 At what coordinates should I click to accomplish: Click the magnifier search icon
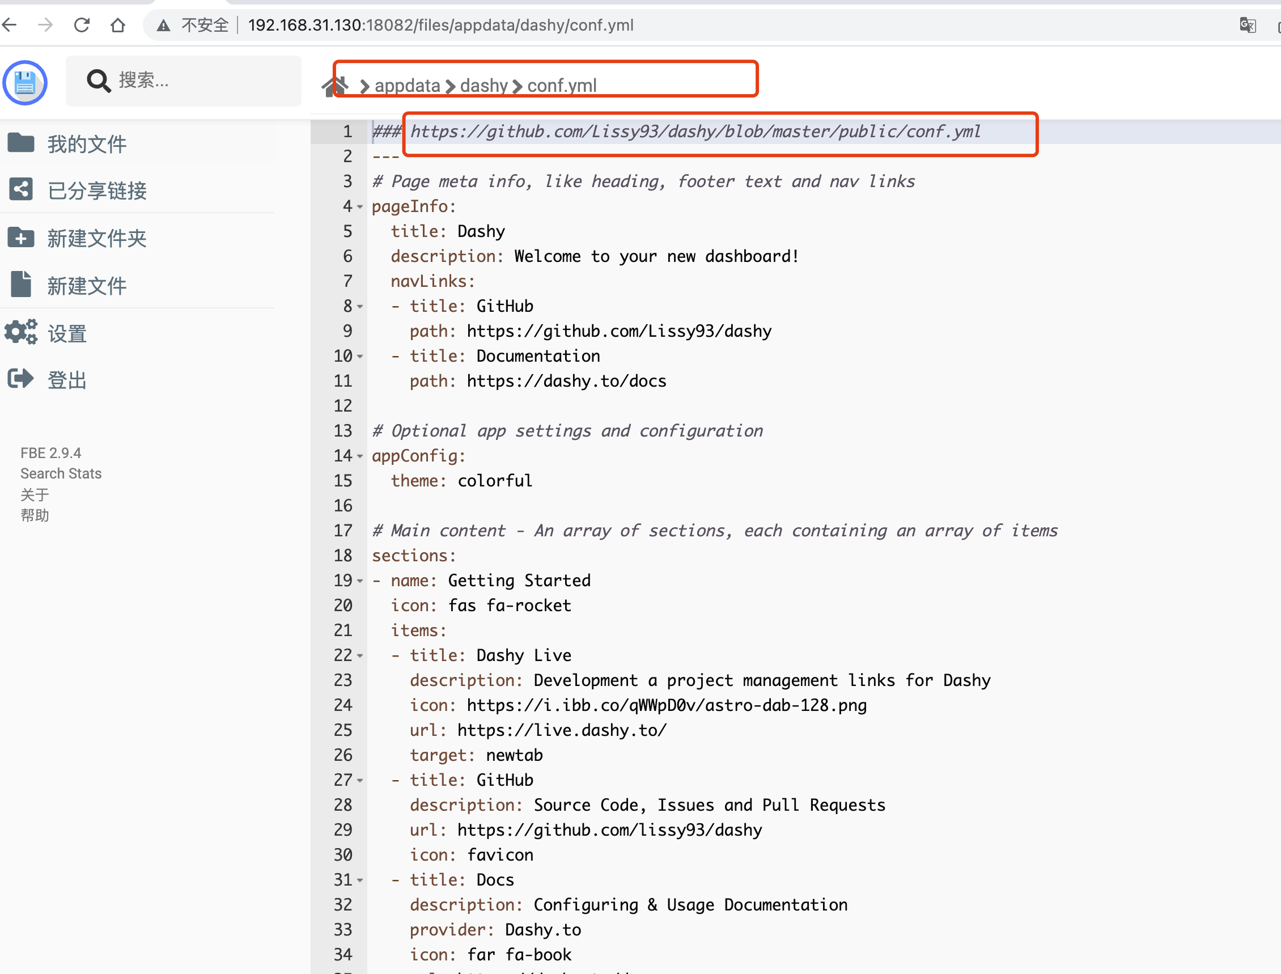[x=98, y=81]
